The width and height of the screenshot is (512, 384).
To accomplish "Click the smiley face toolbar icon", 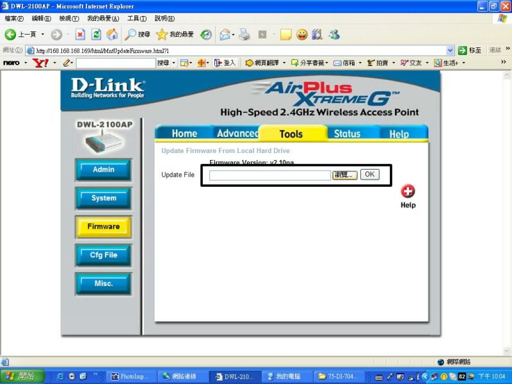I will [x=302, y=35].
